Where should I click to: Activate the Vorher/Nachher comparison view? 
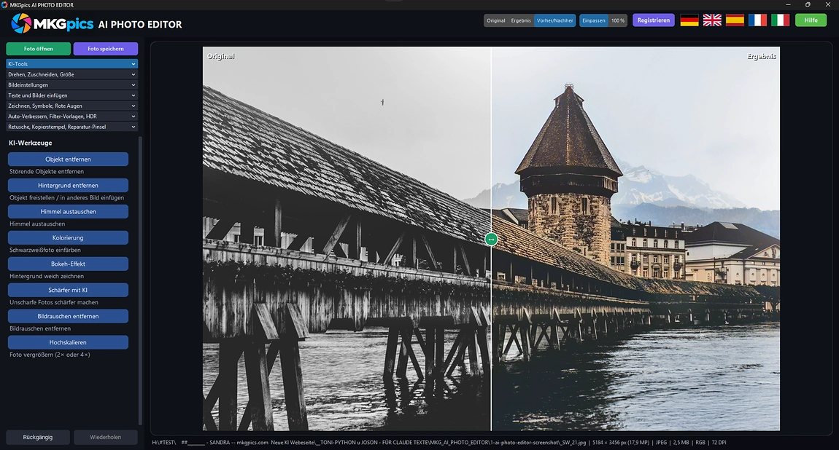[555, 21]
